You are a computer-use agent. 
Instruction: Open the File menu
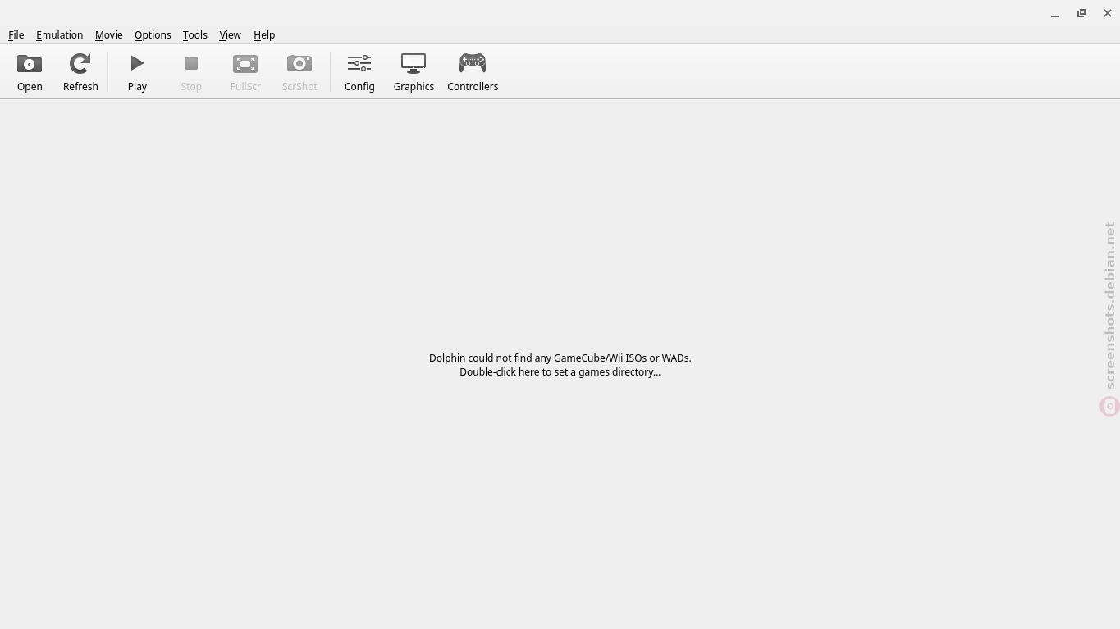click(16, 34)
